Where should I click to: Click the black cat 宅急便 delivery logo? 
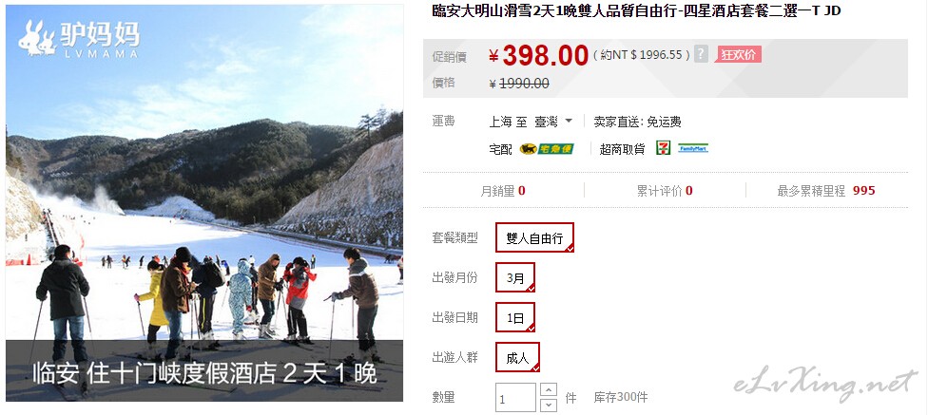(547, 149)
